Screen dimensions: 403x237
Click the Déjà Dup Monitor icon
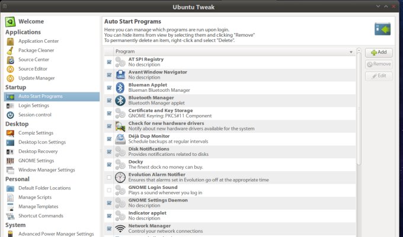pyautogui.click(x=120, y=139)
